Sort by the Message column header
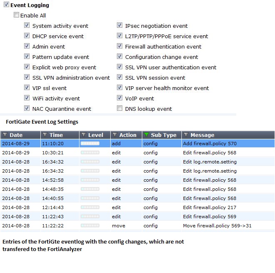Viewport: 275px width, 273px height. (202, 135)
